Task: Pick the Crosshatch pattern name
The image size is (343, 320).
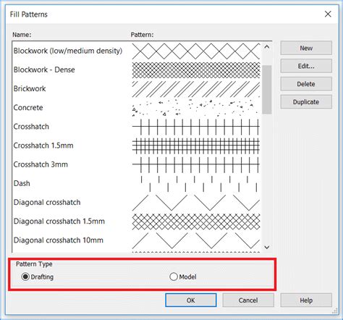Action: point(31,127)
